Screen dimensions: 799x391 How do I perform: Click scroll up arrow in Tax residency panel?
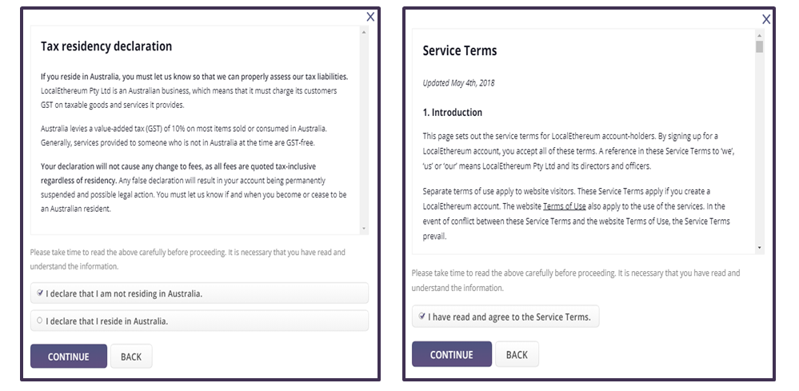coord(365,33)
